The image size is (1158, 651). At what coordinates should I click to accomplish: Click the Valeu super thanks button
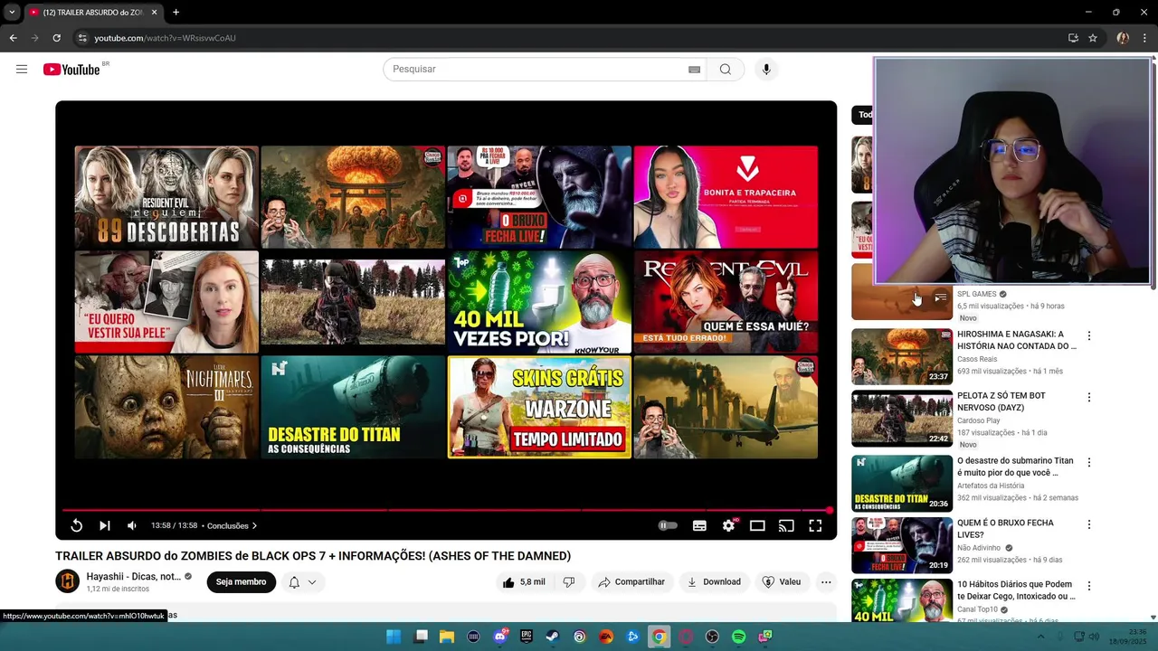point(782,582)
